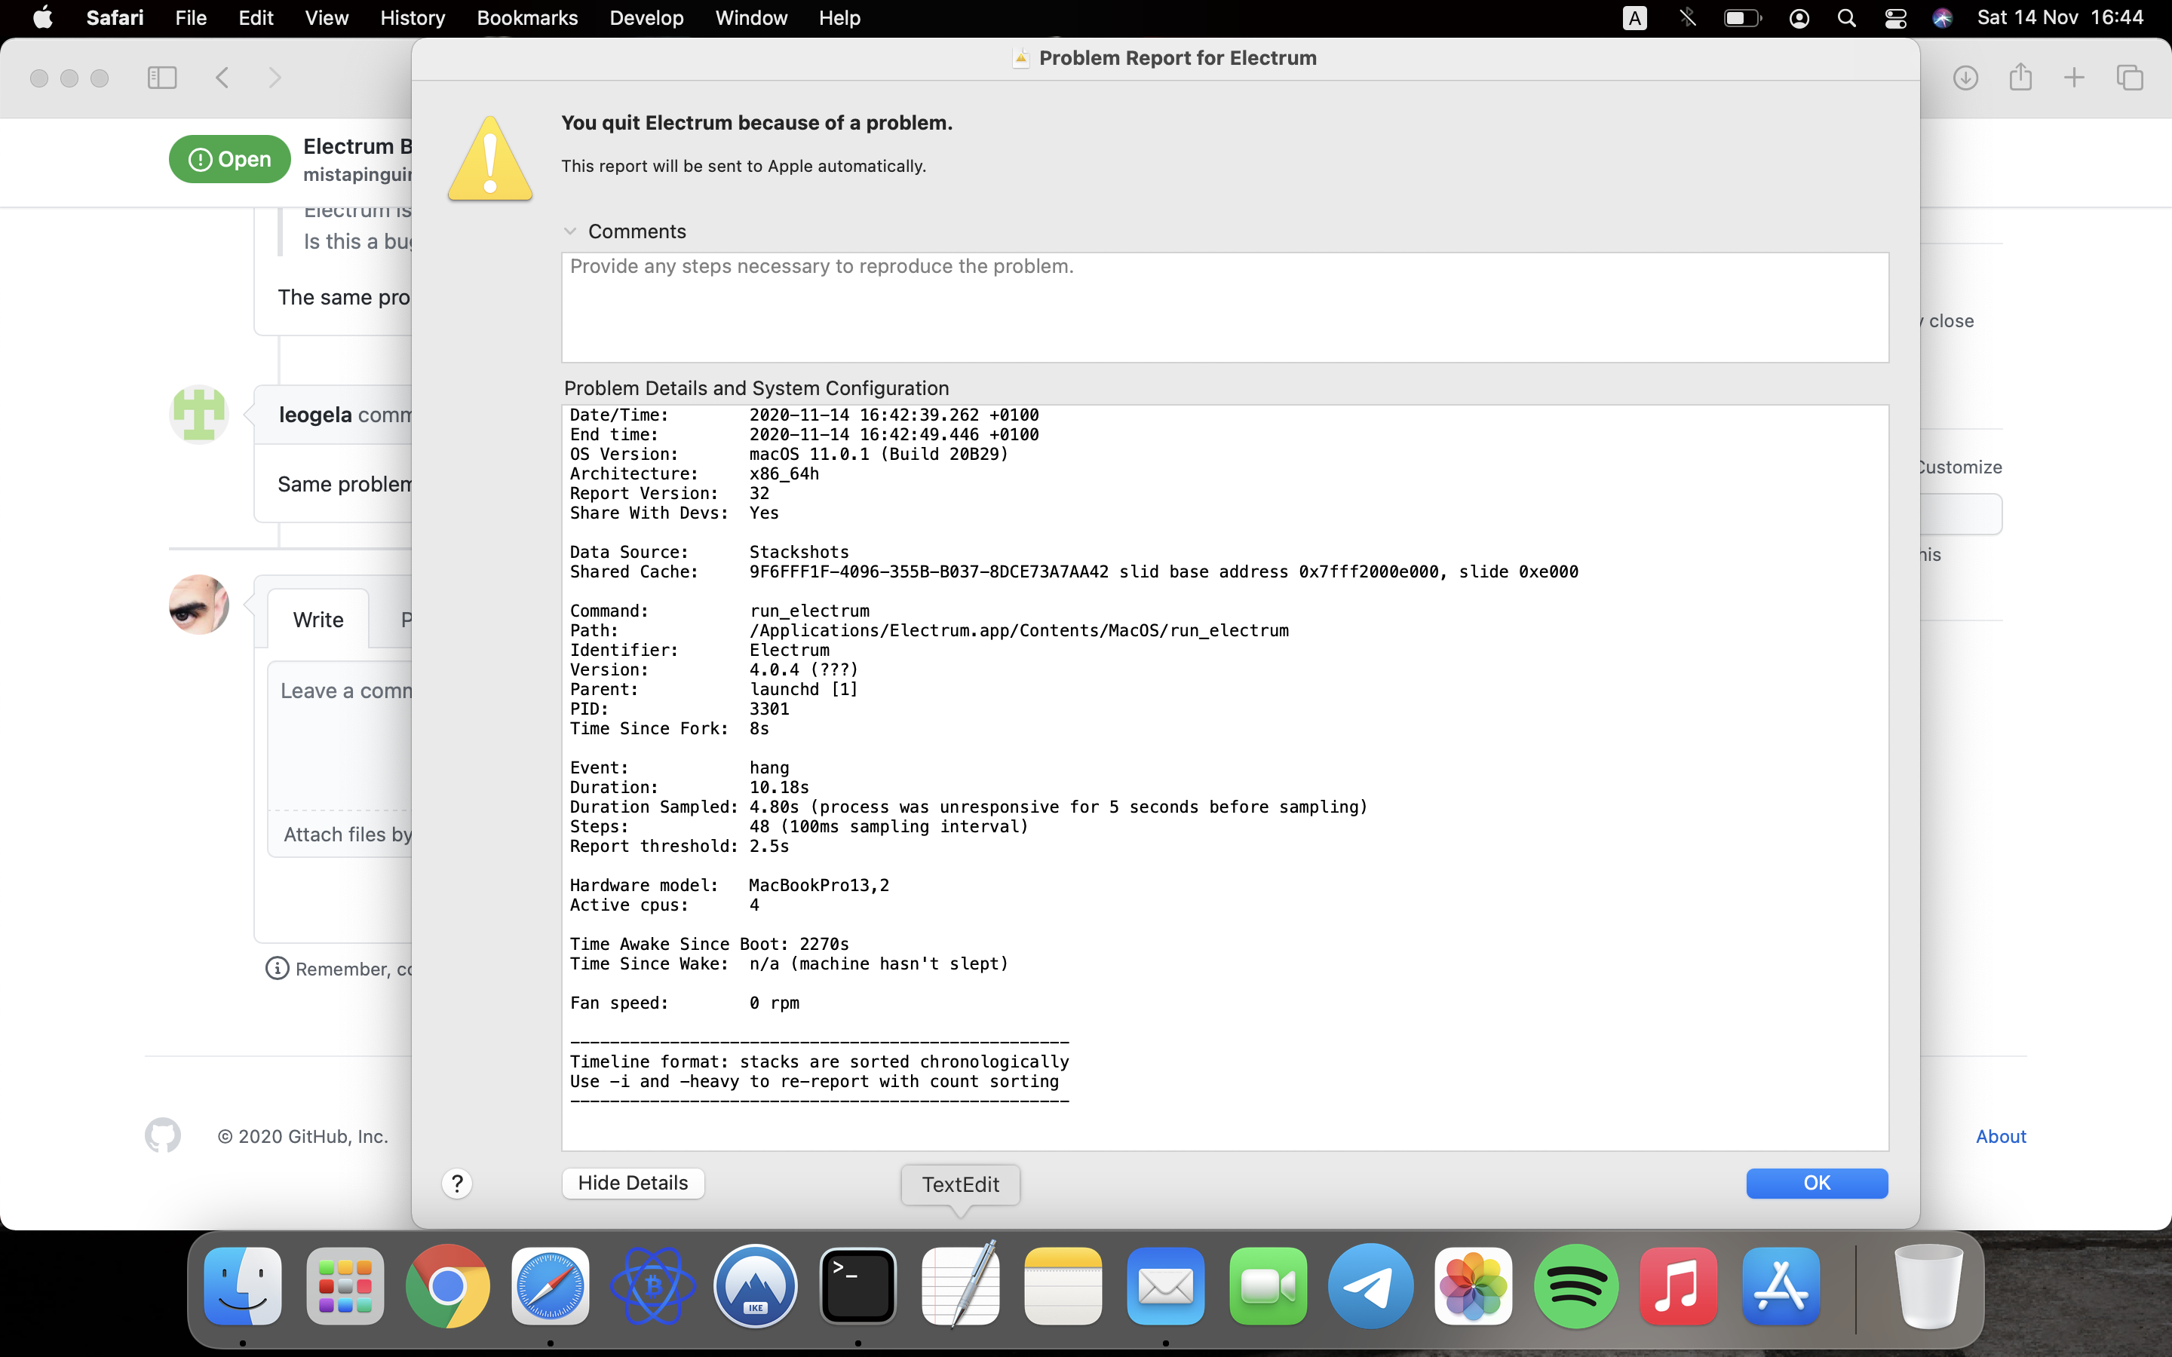Toggle the Safari sidebar
Image resolution: width=2172 pixels, height=1357 pixels.
coord(162,77)
